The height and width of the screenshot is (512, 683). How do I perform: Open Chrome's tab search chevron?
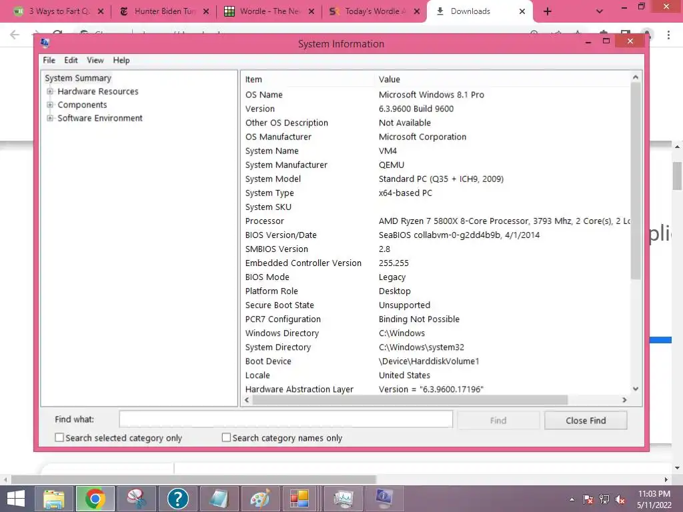tap(600, 11)
